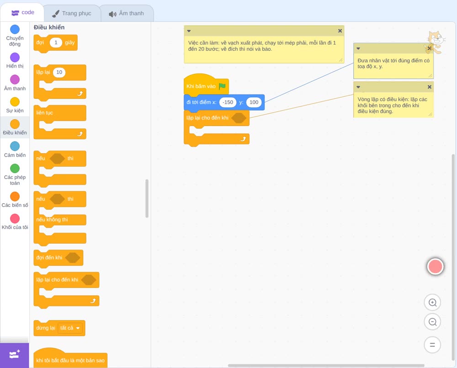457x368 pixels.
Task: Reset workspace zoom with the equals button
Action: 432,345
